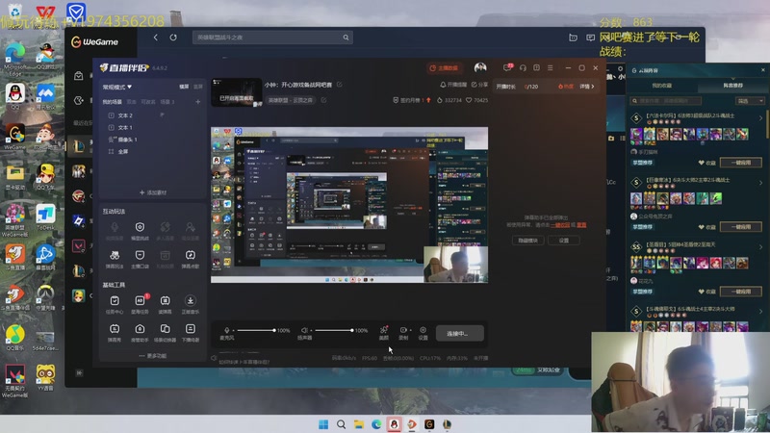Open the 场景切换器 scene switcher tool
This screenshot has width=770, height=433.
point(165,332)
